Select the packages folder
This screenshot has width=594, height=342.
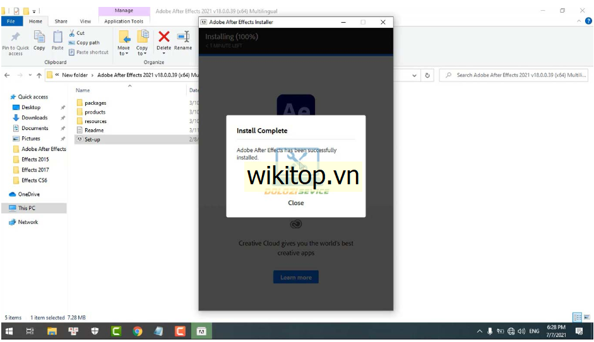[x=95, y=103]
